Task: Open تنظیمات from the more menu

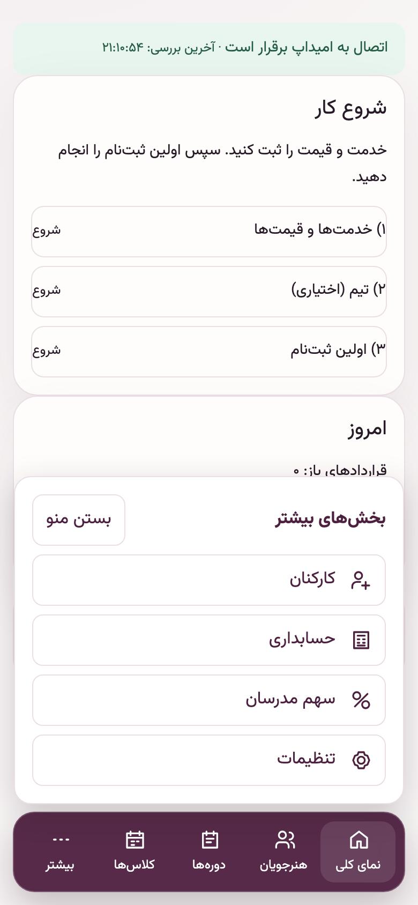Action: [x=209, y=760]
